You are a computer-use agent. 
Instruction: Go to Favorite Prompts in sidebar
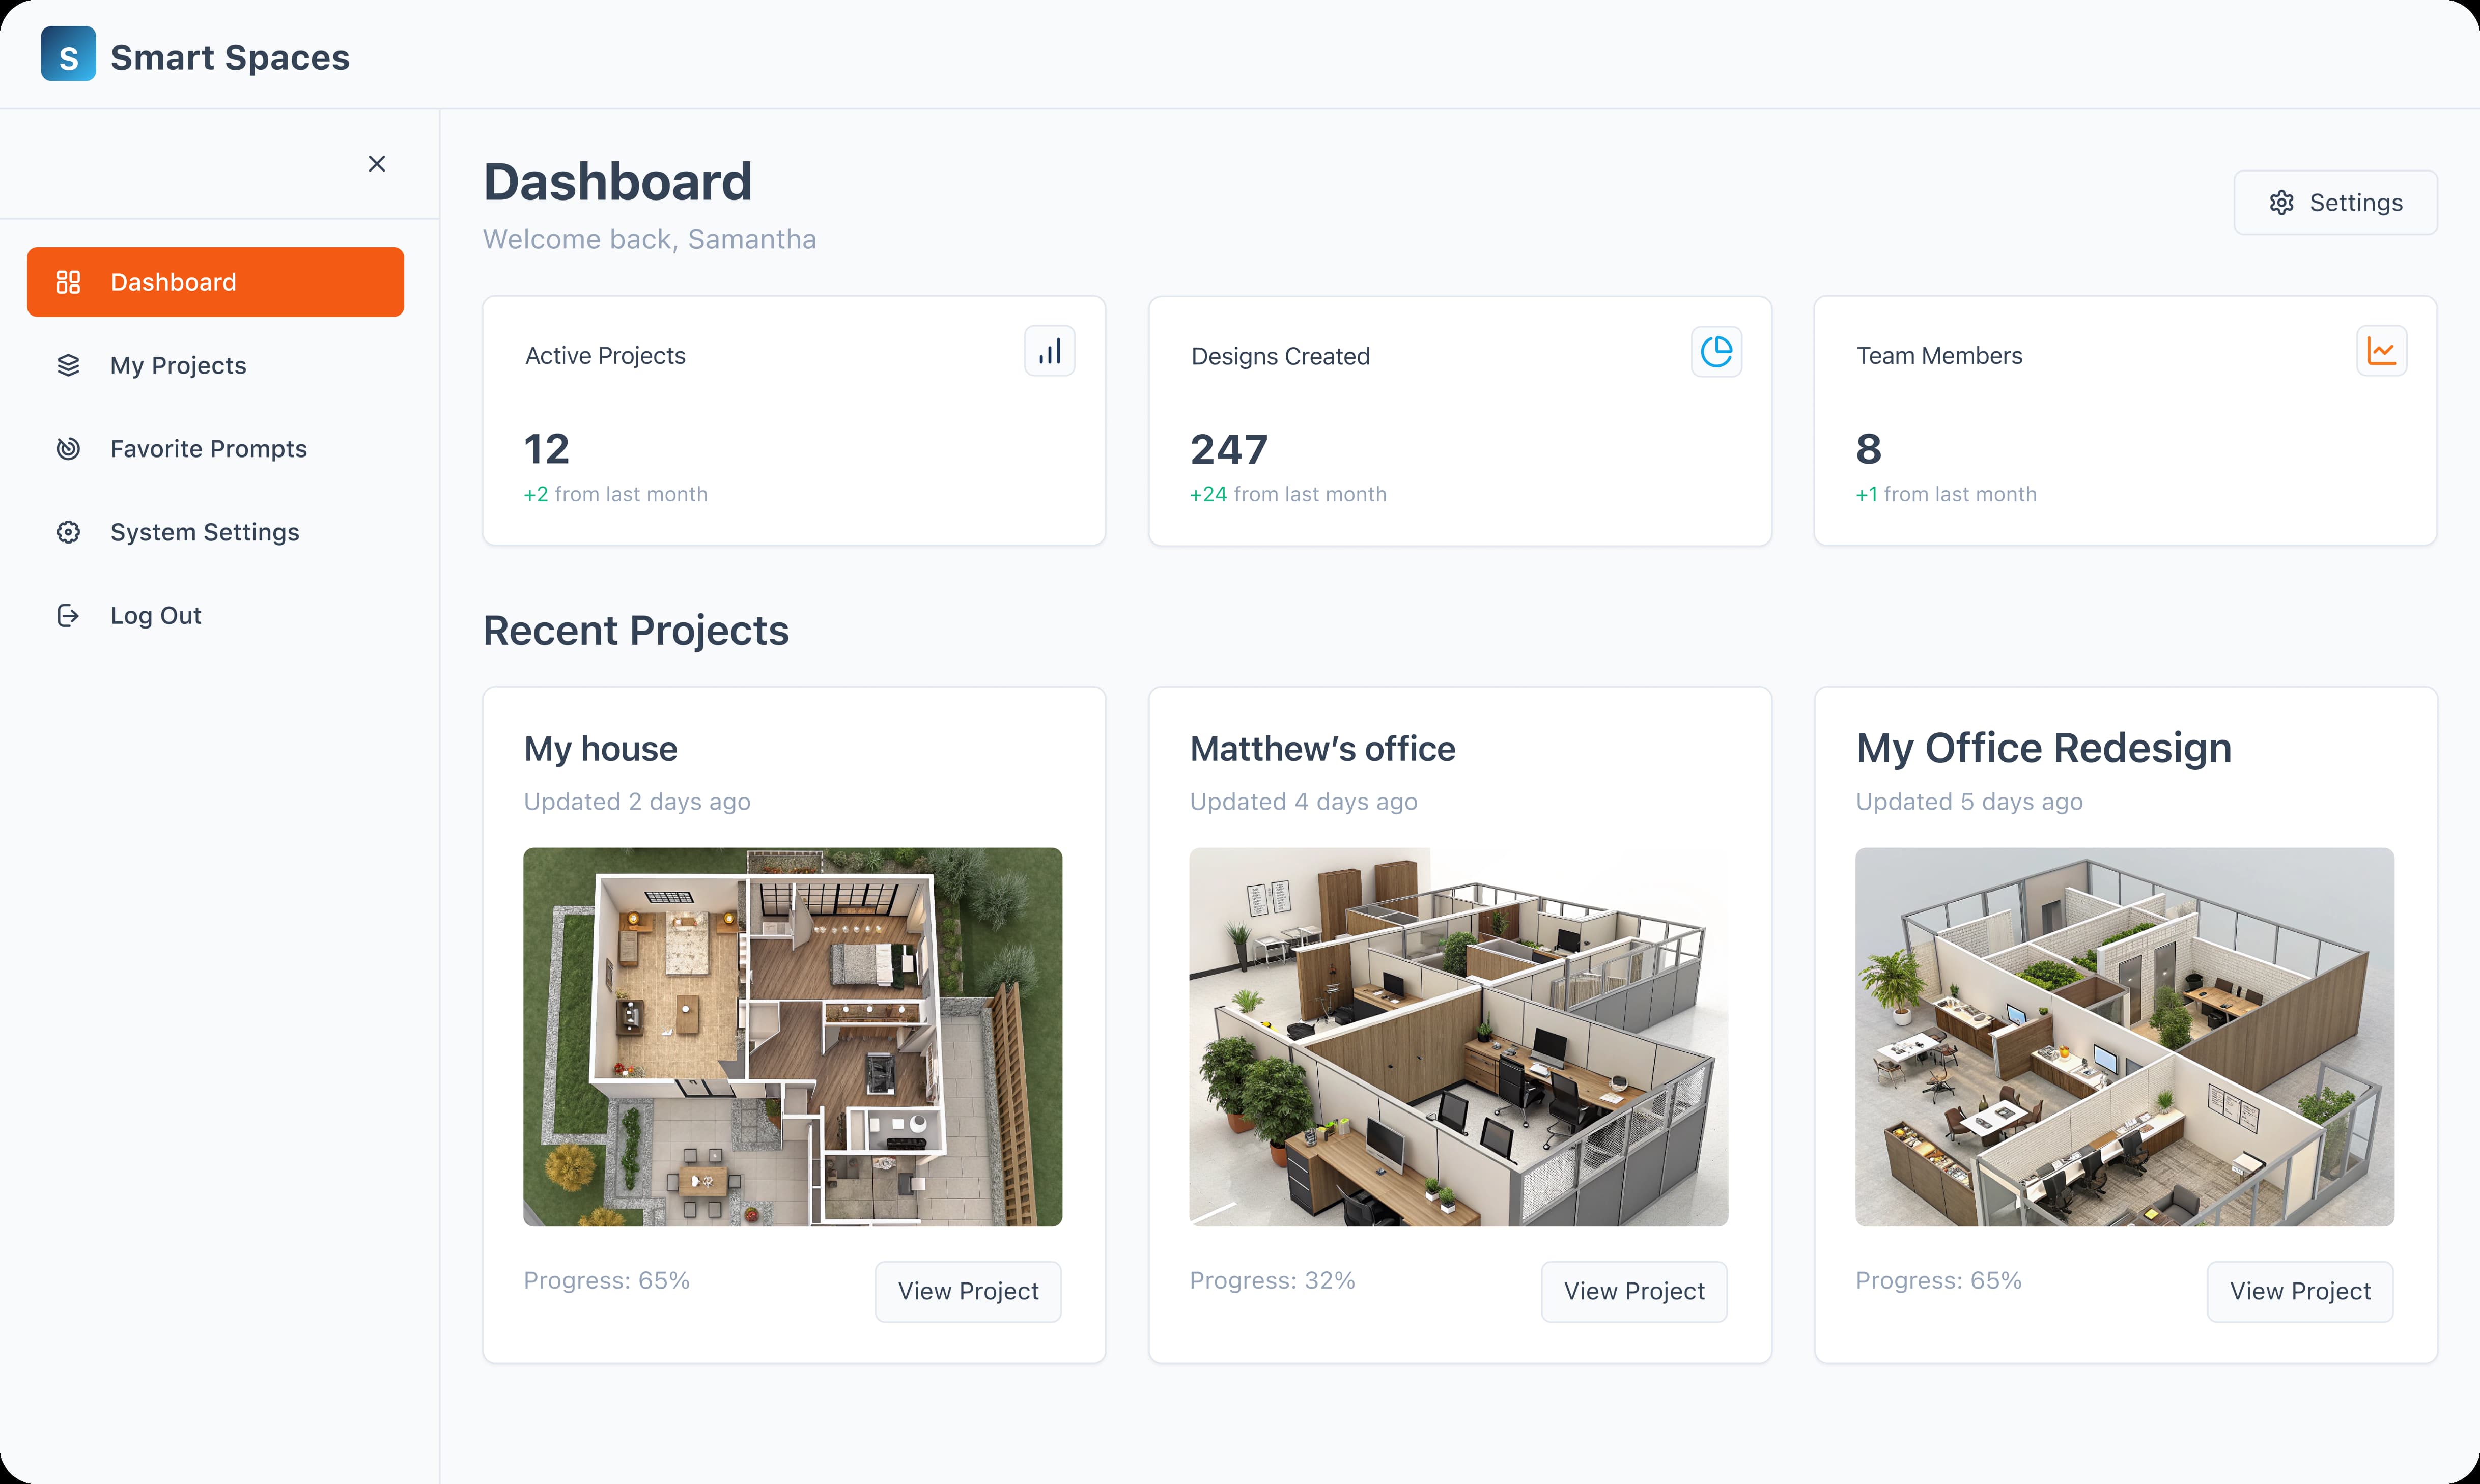pyautogui.click(x=208, y=449)
